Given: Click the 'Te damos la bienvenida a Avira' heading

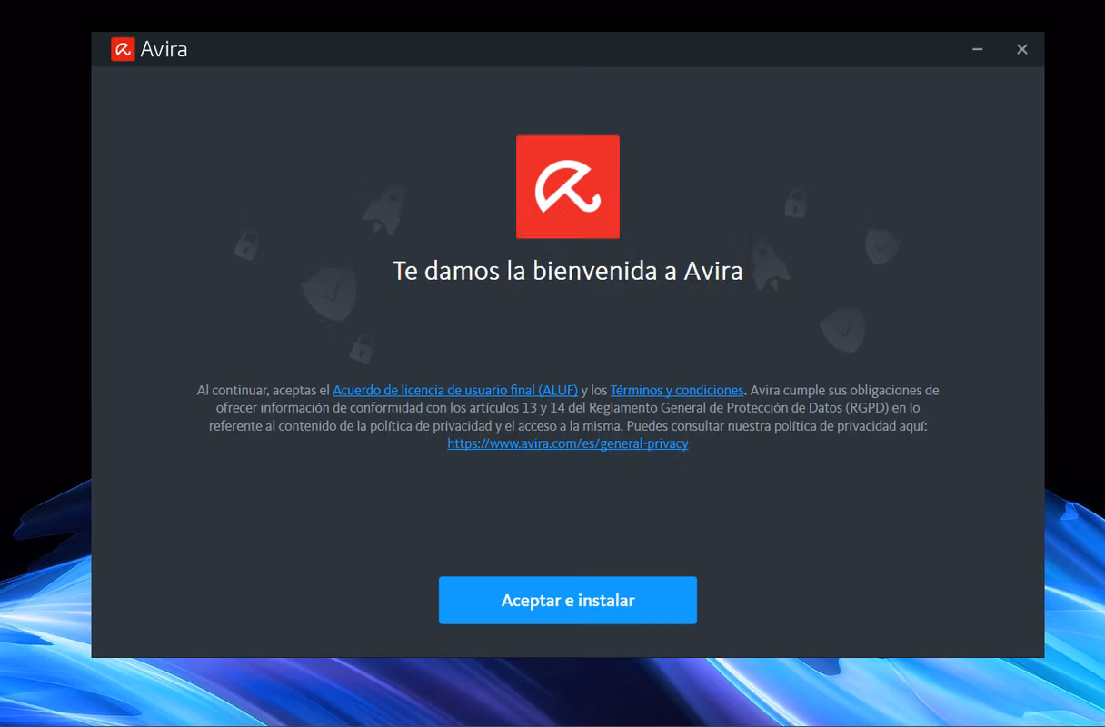Looking at the screenshot, I should click(568, 271).
